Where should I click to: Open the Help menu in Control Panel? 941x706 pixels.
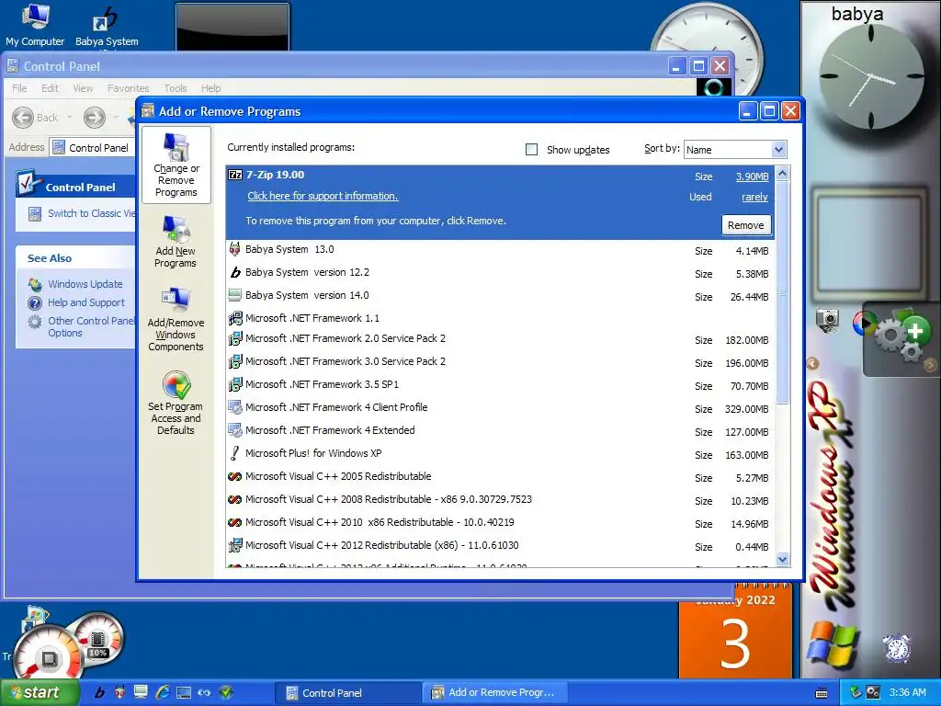pos(210,88)
